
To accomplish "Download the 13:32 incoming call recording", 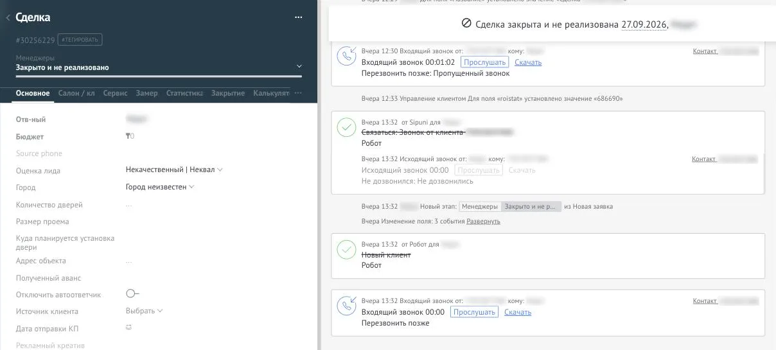I will coord(518,312).
